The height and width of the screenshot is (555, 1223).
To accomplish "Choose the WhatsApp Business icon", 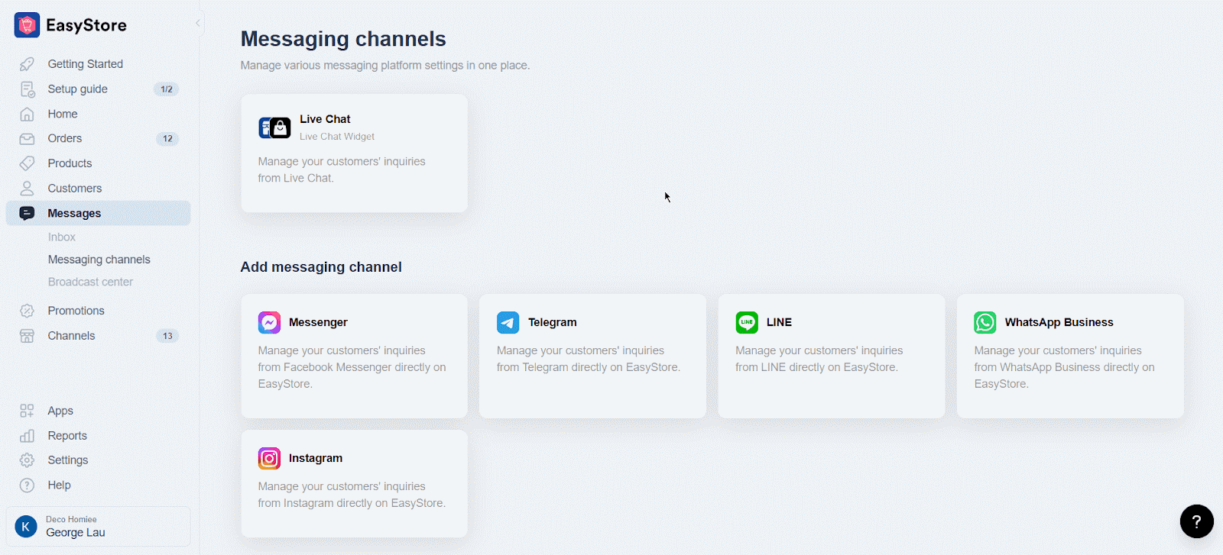I will pyautogui.click(x=985, y=323).
